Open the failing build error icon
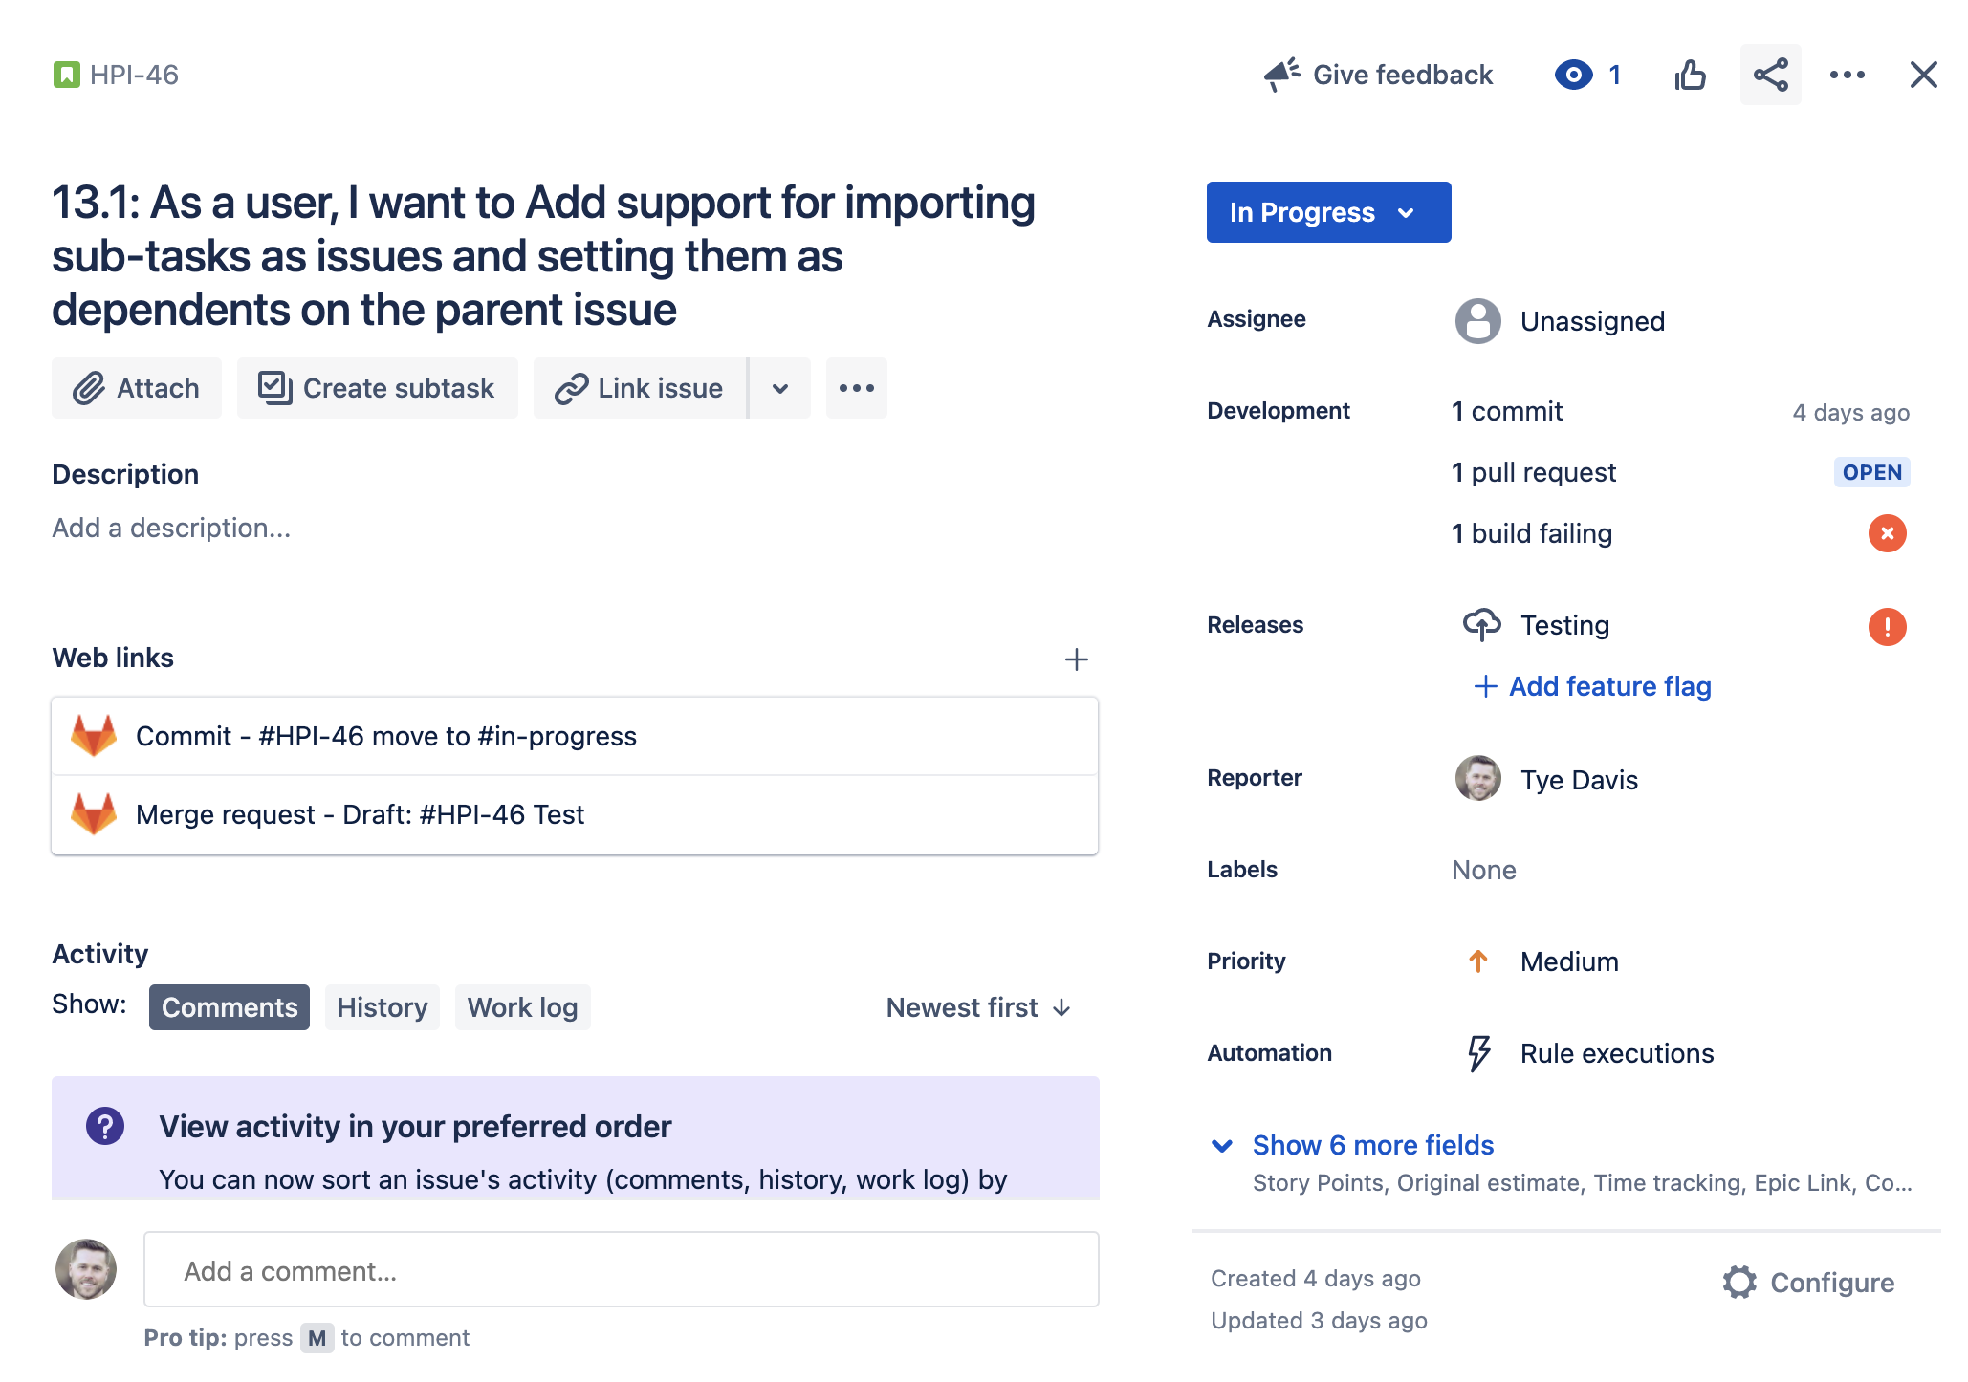1968x1382 pixels. click(1886, 533)
